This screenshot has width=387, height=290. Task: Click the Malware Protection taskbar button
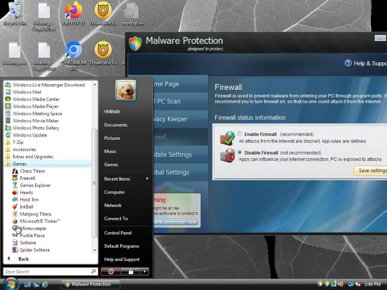(91, 284)
